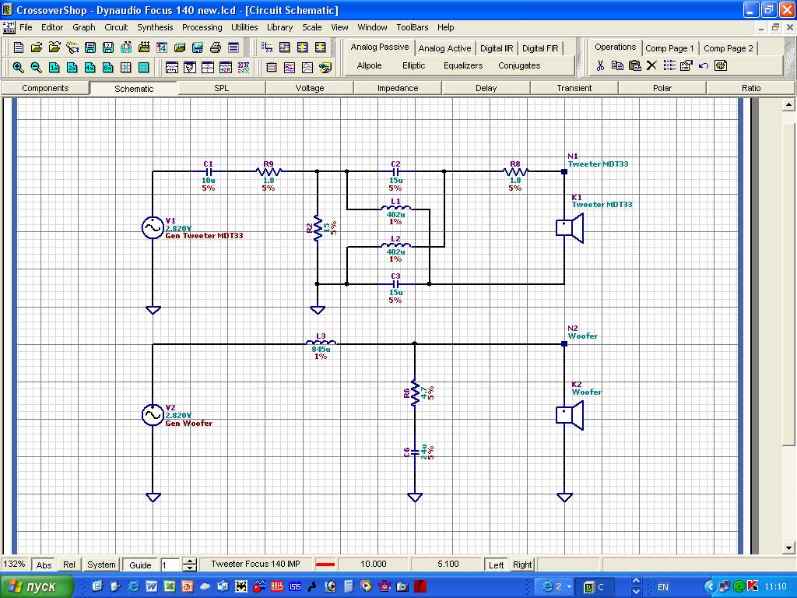
Task: Click the EN language indicator in taskbar
Action: 663,587
